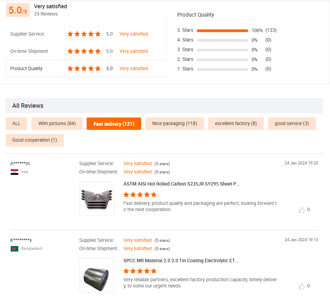Viewport: 330px width, 303px height.
Task: Select the ALL reviews filter
Action: pyautogui.click(x=16, y=124)
